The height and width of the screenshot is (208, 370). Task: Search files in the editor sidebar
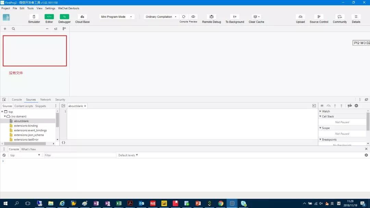click(13, 29)
